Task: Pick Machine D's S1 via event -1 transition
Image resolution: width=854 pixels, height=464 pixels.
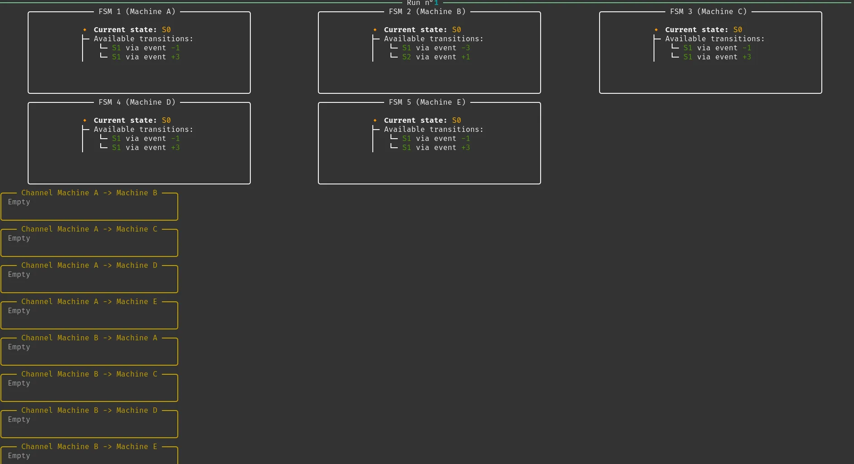Action: pos(146,139)
